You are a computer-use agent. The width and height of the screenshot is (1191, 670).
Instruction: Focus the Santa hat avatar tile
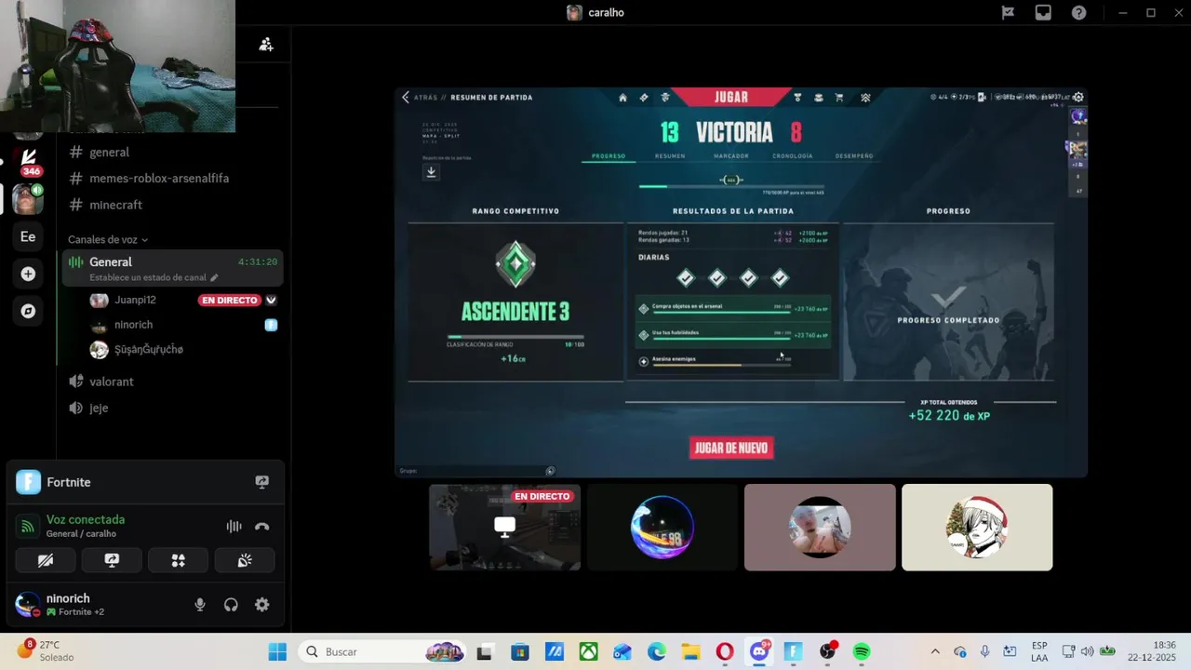click(977, 527)
